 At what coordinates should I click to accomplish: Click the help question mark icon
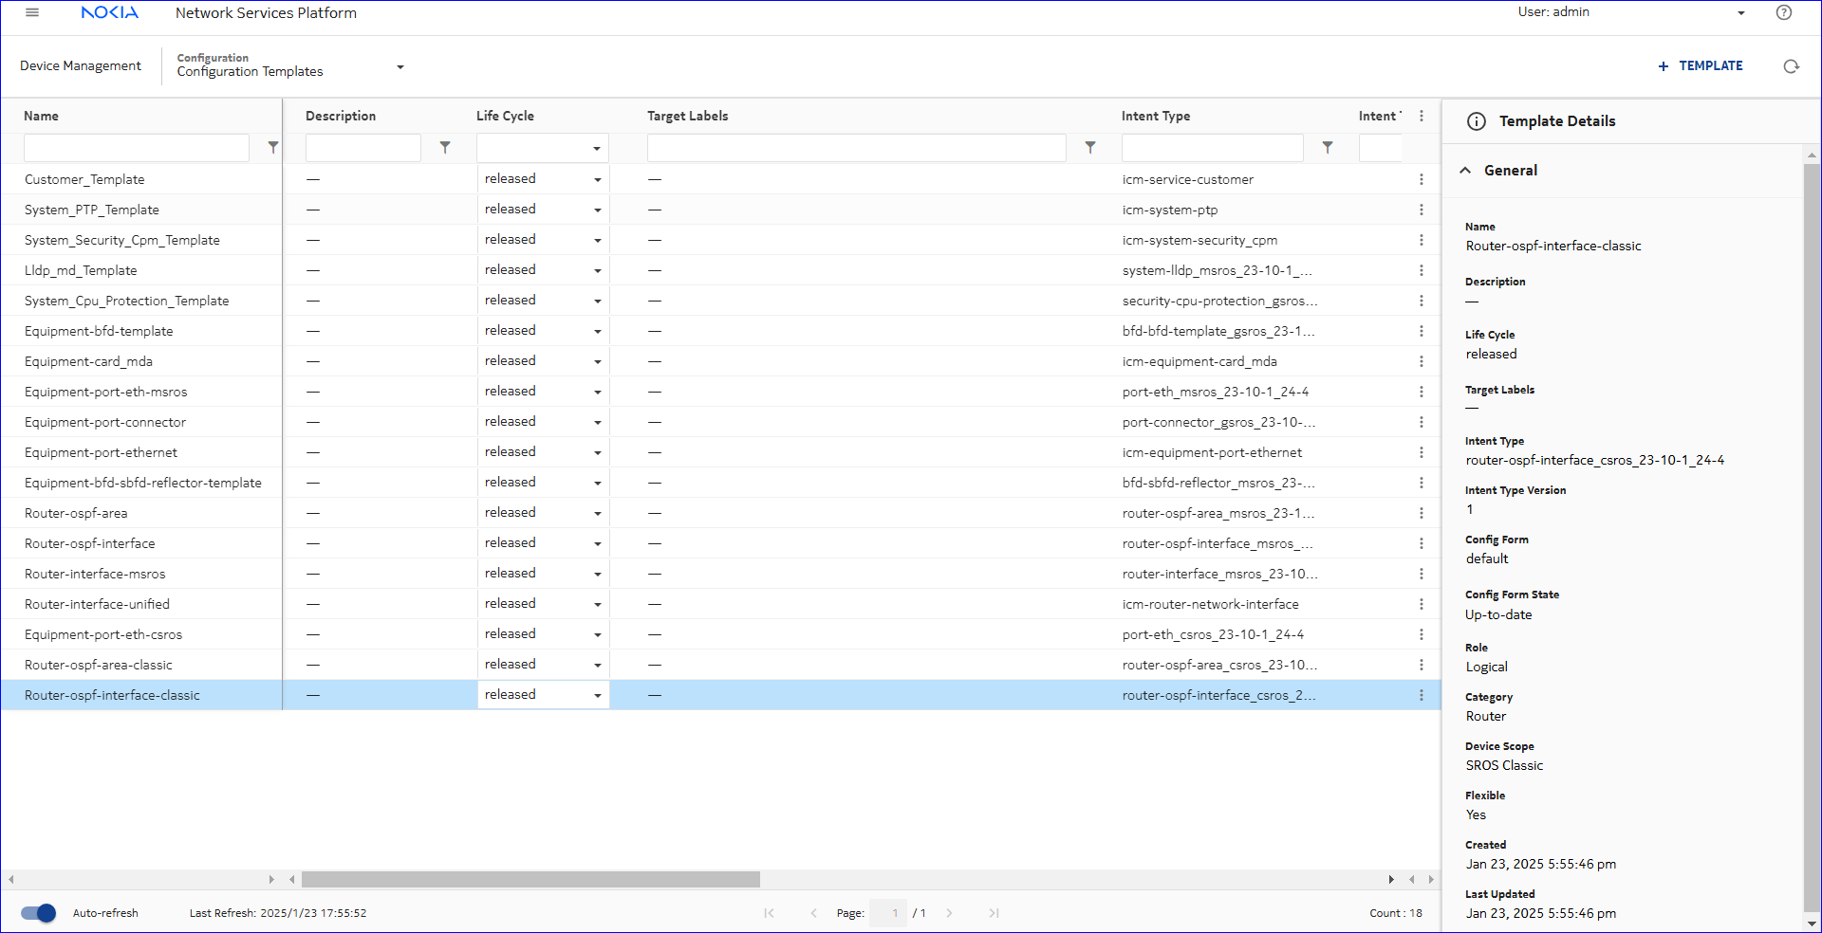pyautogui.click(x=1783, y=12)
